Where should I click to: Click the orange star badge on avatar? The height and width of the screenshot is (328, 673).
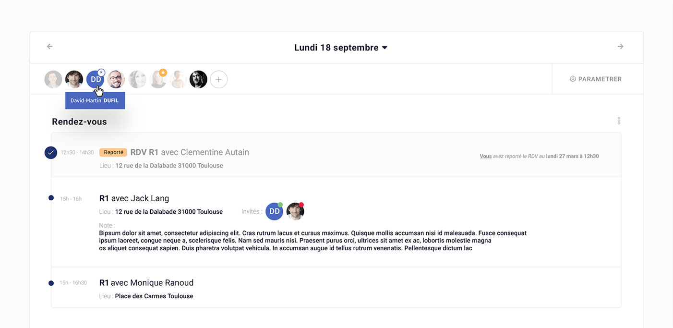(163, 73)
